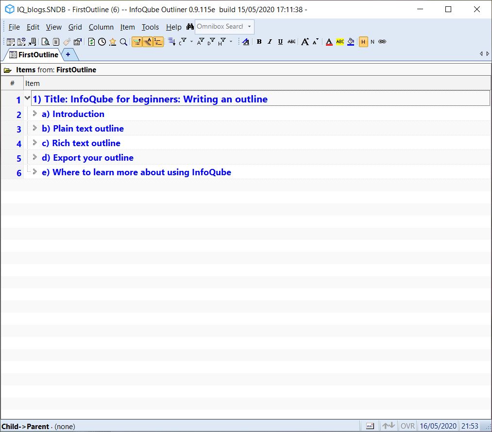Toggle italic formatting

pyautogui.click(x=270, y=42)
